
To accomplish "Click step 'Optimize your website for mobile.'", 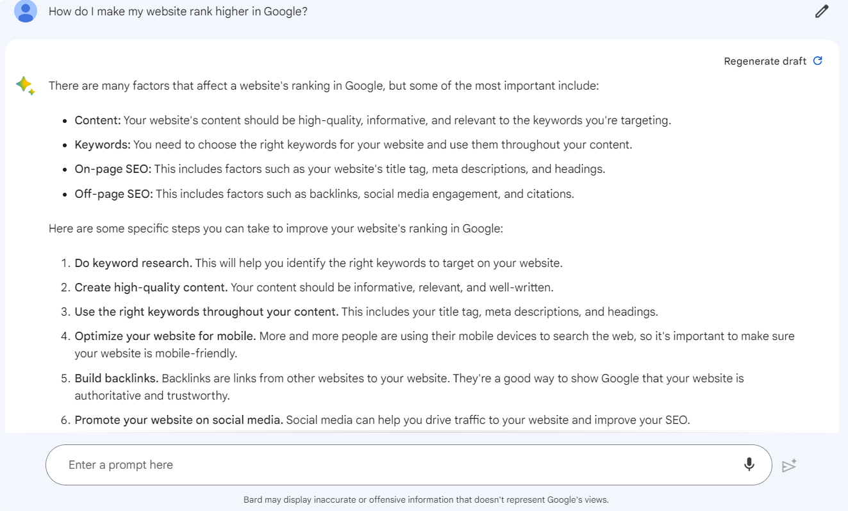I will (x=165, y=336).
